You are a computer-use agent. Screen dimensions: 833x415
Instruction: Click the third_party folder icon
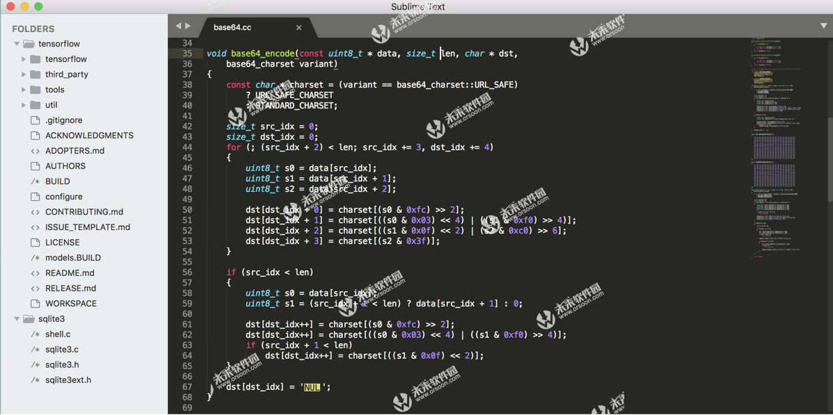[x=35, y=74]
